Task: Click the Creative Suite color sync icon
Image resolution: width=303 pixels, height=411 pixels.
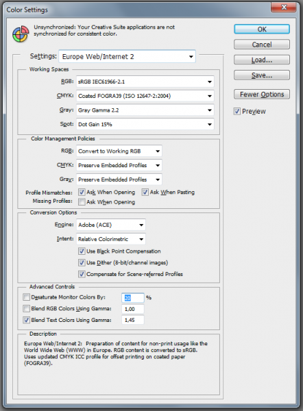Action: tap(21, 34)
